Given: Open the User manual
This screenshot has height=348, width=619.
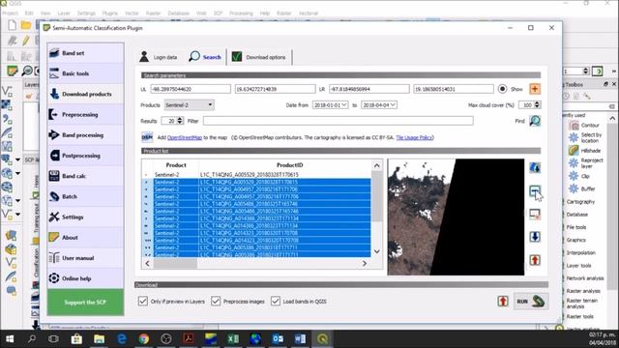Looking at the screenshot, I should pos(85,258).
